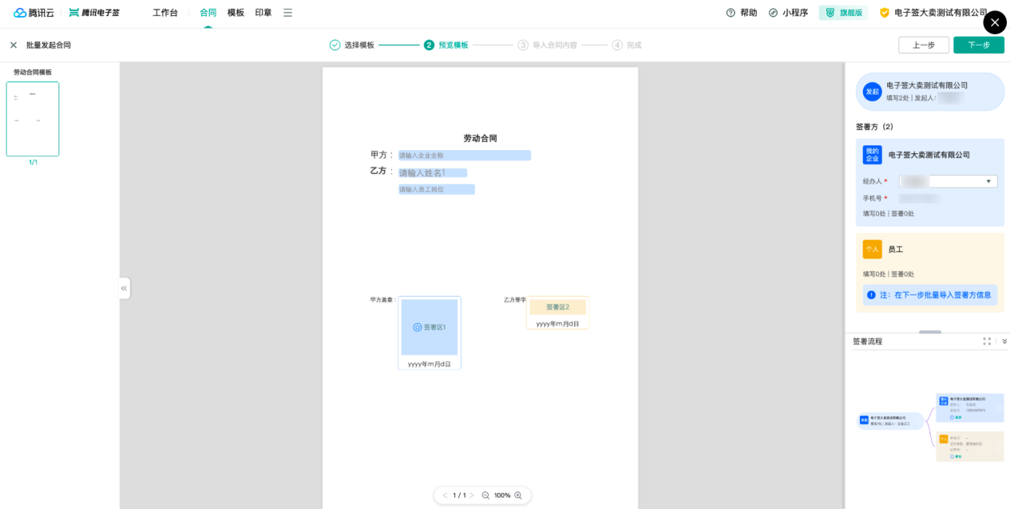The image size is (1010, 509).
Task: Go to next page in pager
Action: (x=472, y=495)
